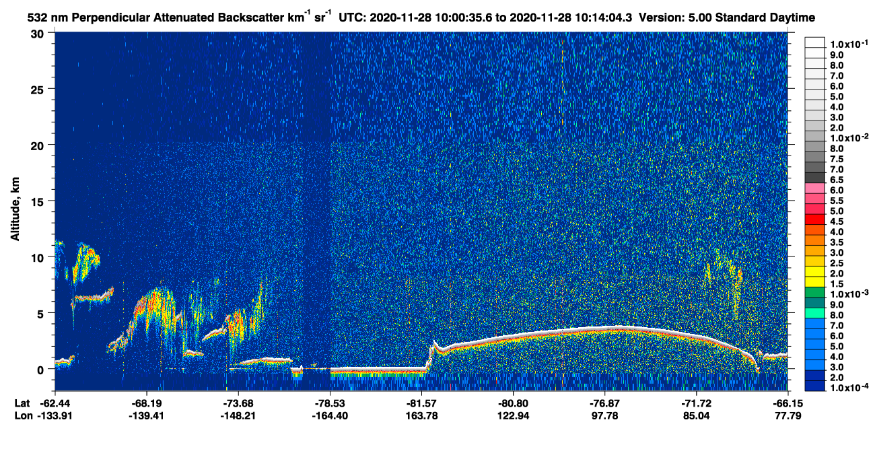
Task: Click longitude value 97.78
Action: tap(605, 415)
